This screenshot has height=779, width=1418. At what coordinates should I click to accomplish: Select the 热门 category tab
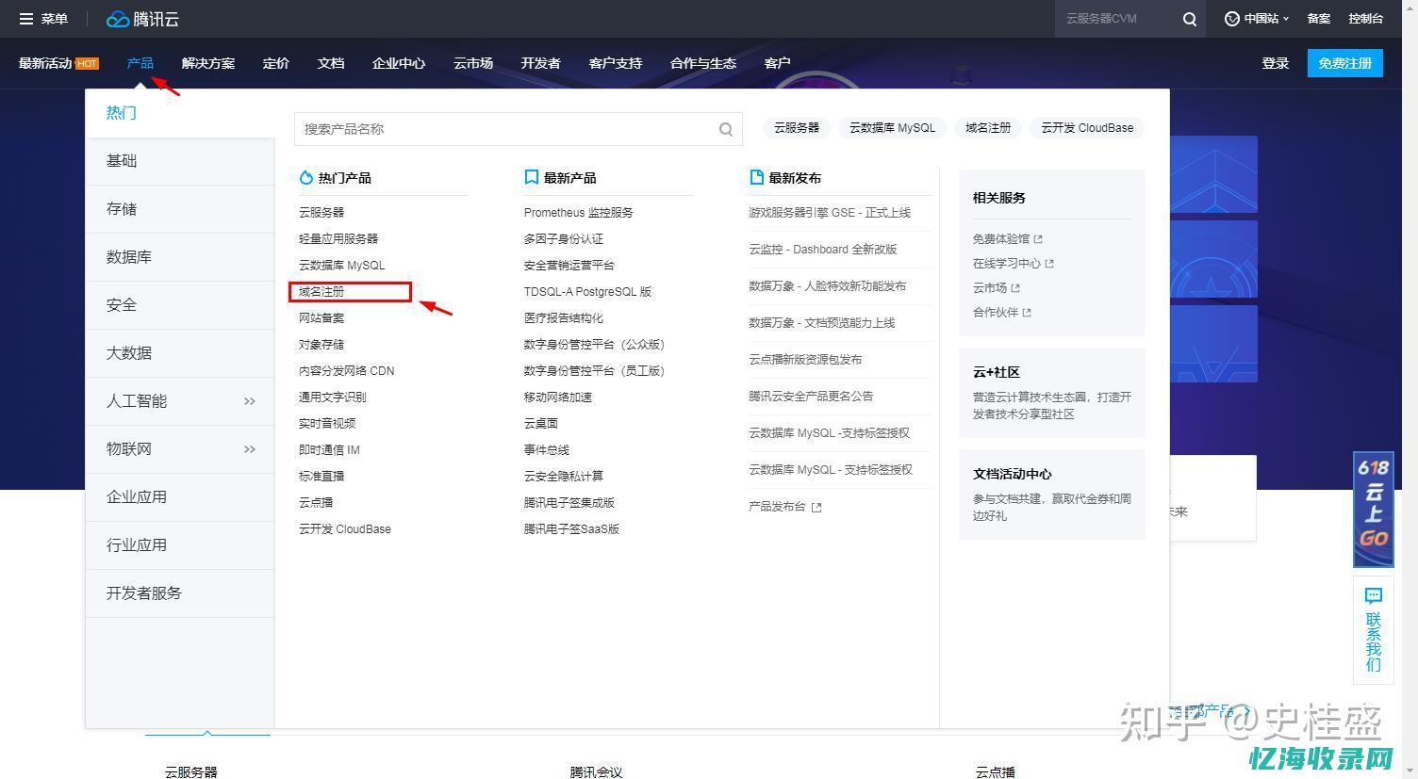point(180,113)
